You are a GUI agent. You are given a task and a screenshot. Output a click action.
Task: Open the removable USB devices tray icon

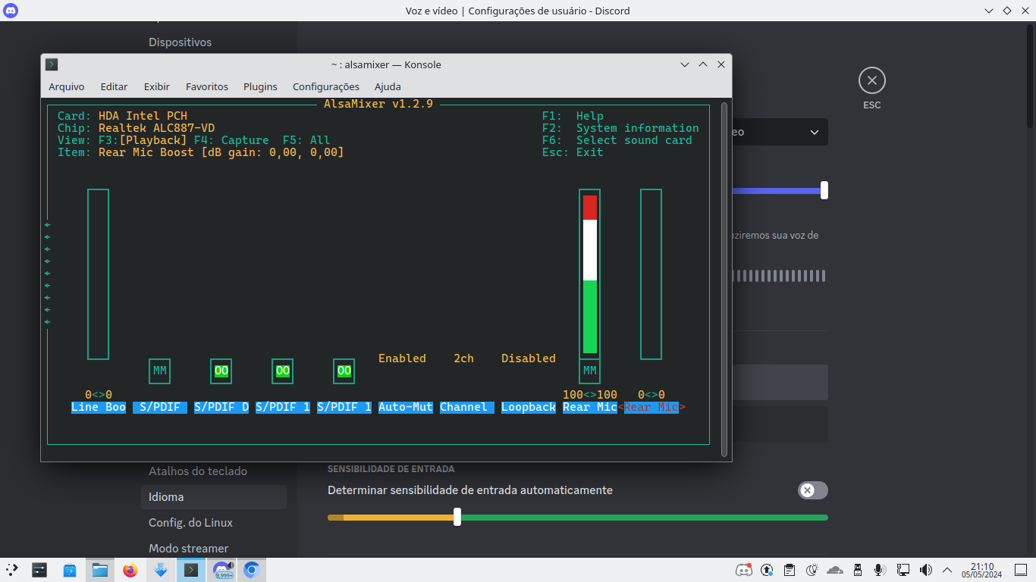click(x=858, y=570)
